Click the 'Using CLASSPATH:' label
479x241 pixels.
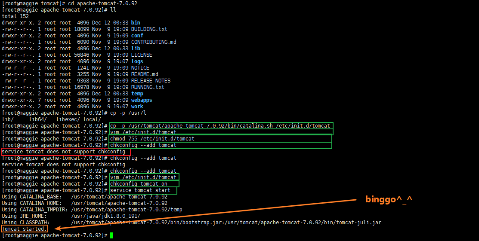coord(26,223)
